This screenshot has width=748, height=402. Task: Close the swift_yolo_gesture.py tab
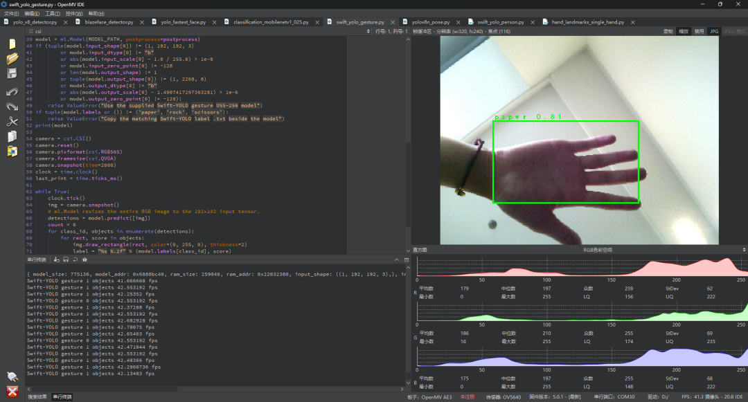pos(393,22)
